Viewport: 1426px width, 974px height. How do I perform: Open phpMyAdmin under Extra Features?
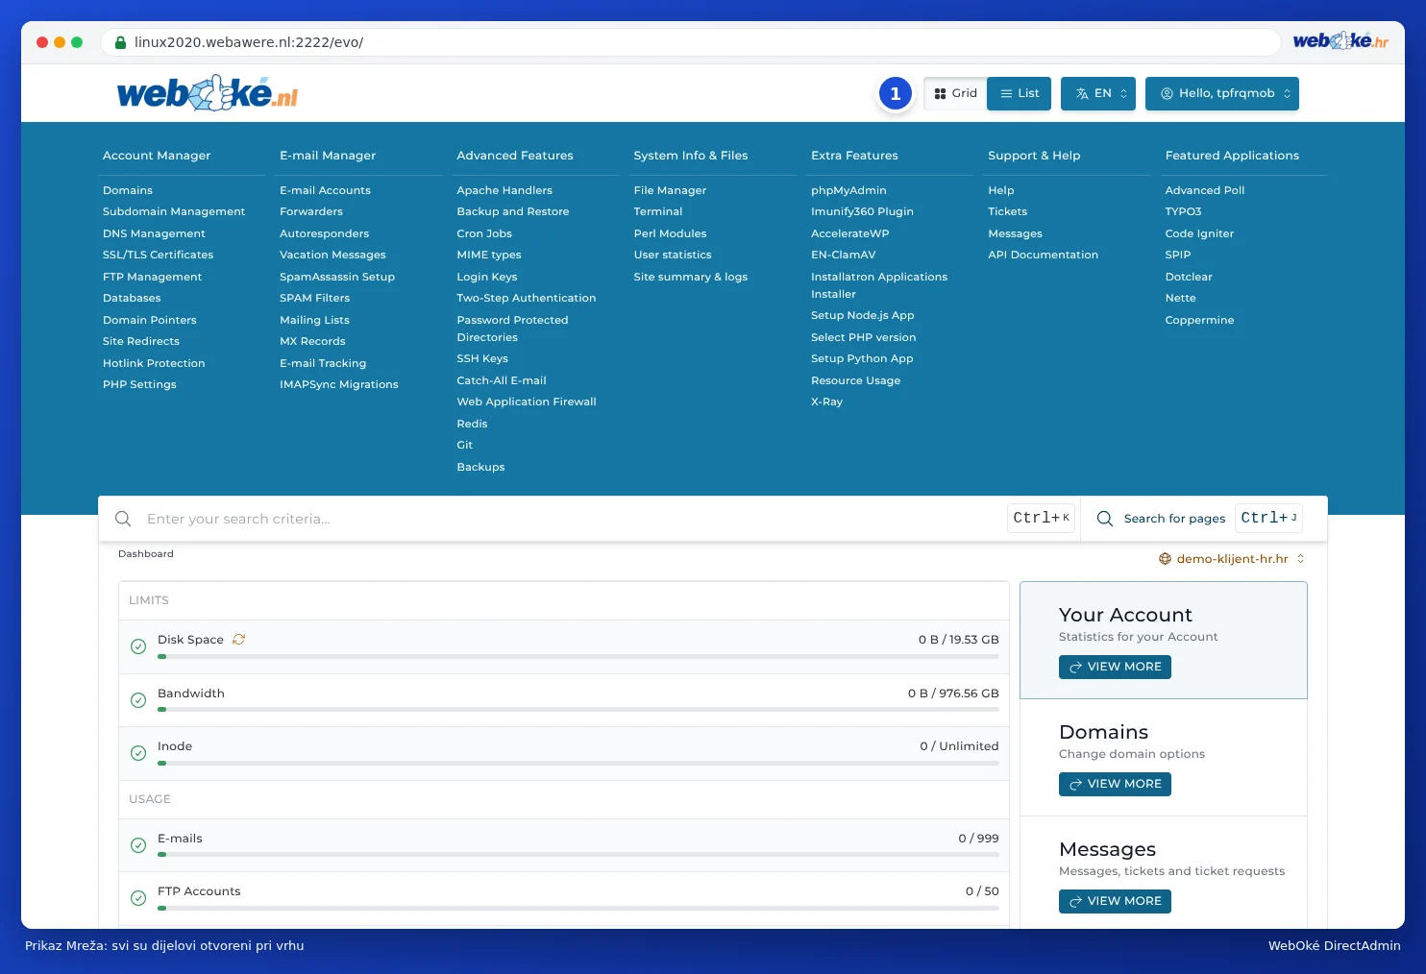[848, 190]
